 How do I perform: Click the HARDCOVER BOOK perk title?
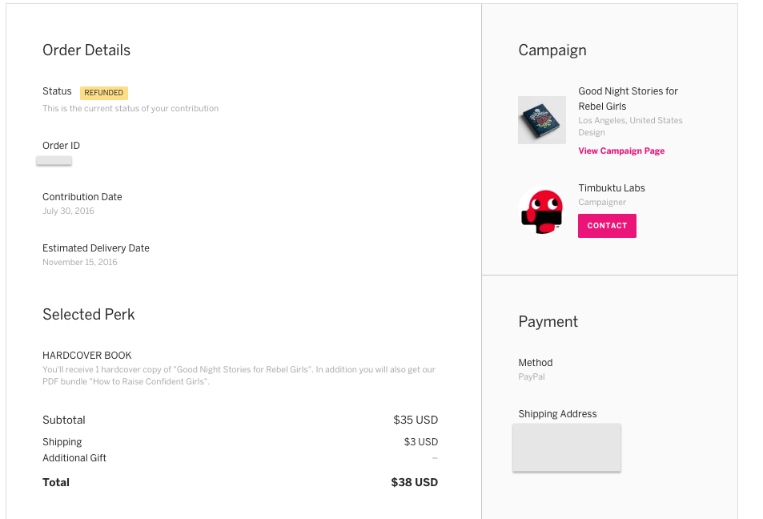[x=87, y=356]
